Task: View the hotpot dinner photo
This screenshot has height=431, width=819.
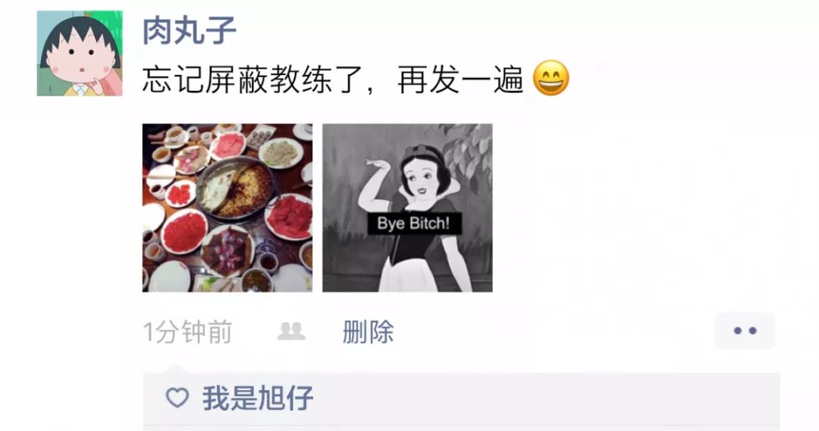Action: (227, 208)
